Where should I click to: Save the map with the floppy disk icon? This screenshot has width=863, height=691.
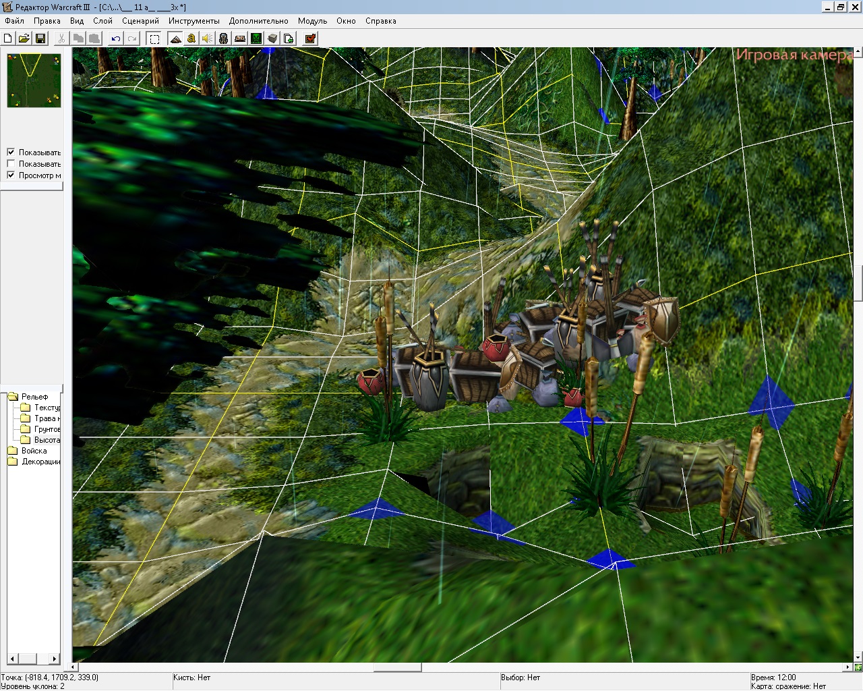(40, 38)
